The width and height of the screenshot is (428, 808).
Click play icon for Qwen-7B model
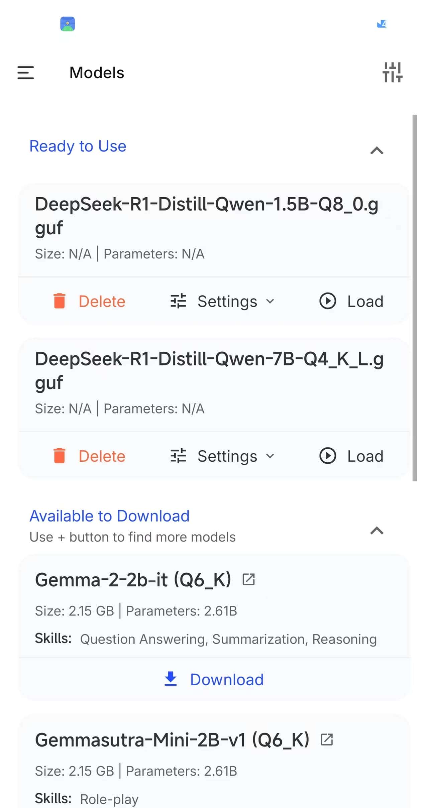click(328, 456)
